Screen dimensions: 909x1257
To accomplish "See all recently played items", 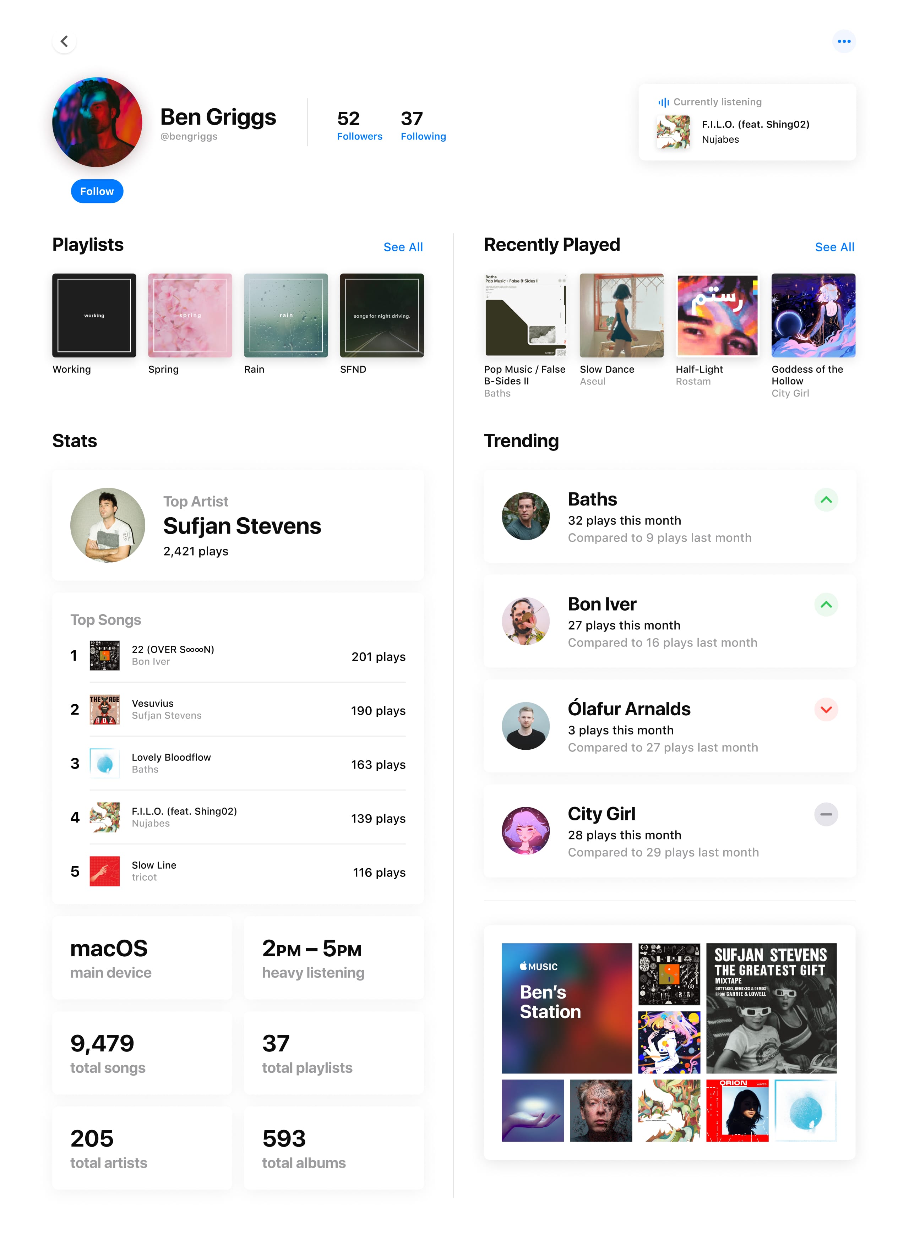I will 834,247.
